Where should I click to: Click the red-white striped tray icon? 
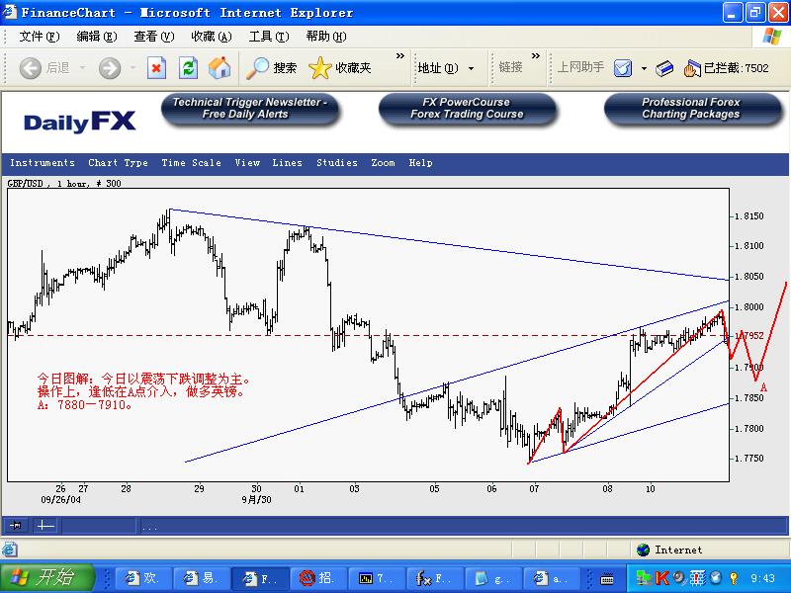(x=698, y=578)
